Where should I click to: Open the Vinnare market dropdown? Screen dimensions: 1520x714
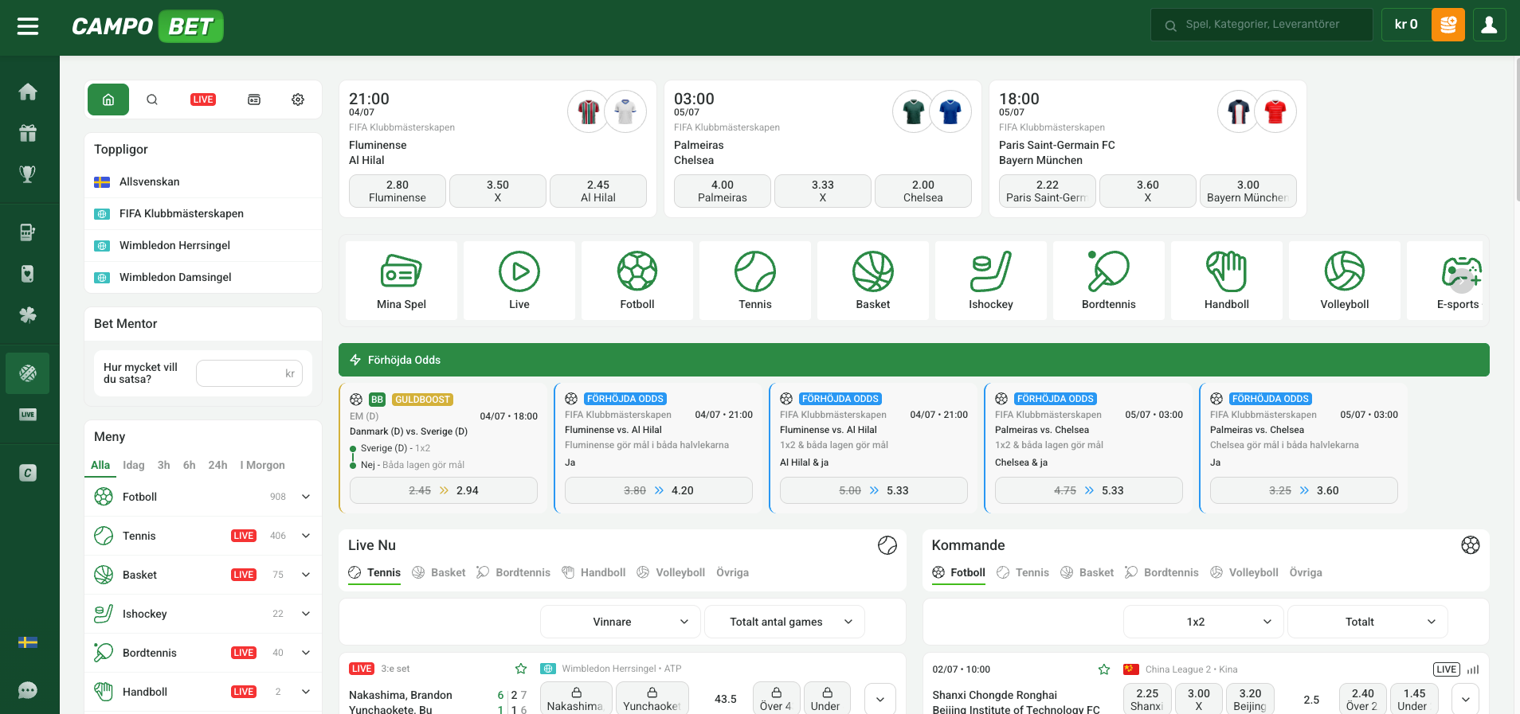[620, 622]
